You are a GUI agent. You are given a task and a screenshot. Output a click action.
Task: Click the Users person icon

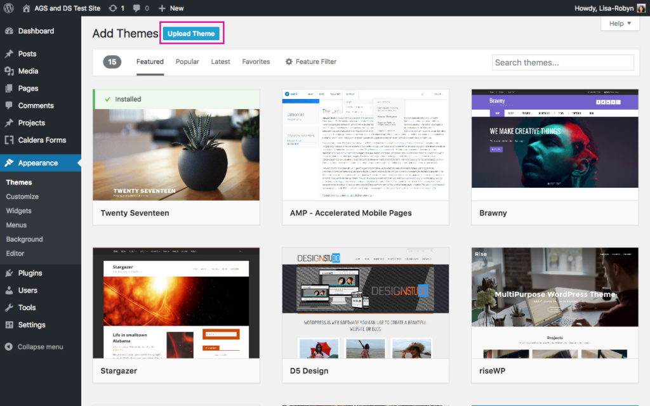9,291
